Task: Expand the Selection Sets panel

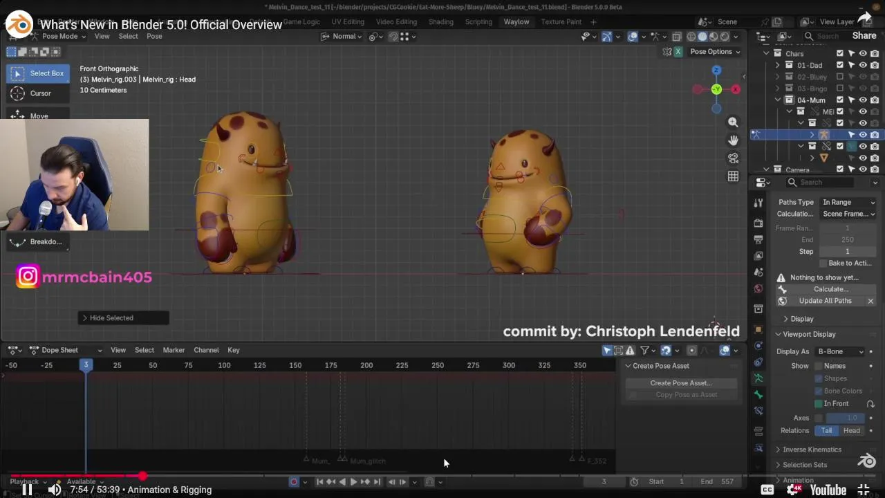Action: [804, 465]
